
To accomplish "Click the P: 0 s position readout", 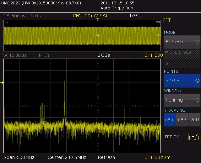I will pos(44,55).
